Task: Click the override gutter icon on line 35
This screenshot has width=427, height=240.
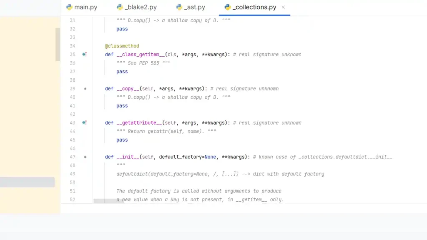Action: pyautogui.click(x=85, y=55)
